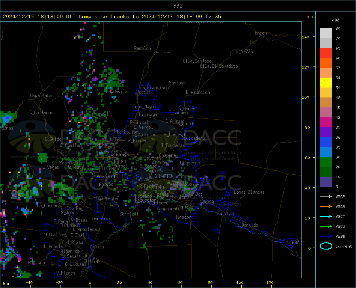This screenshot has height=288, width=356.
Task: Click the Anchoris label
Action: [102, 219]
